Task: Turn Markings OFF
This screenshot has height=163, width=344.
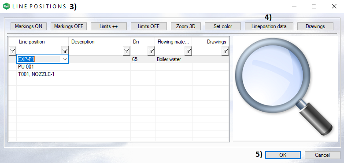Action: tap(69, 26)
